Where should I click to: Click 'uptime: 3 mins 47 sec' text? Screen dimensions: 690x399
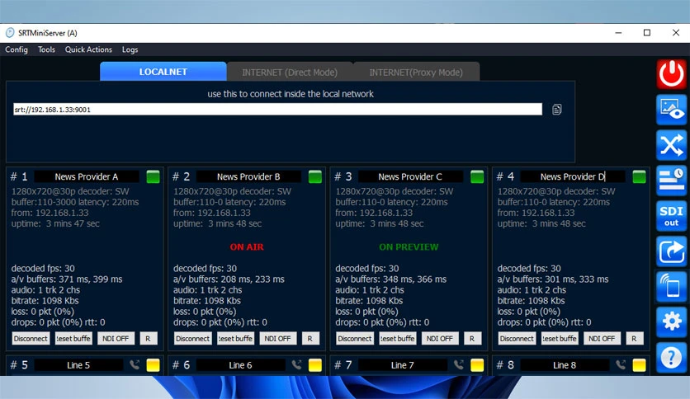55,223
